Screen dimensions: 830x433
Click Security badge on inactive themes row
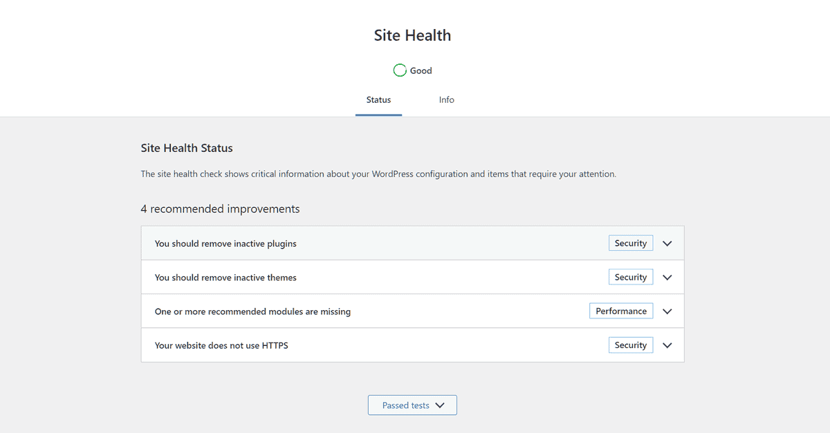coord(631,277)
